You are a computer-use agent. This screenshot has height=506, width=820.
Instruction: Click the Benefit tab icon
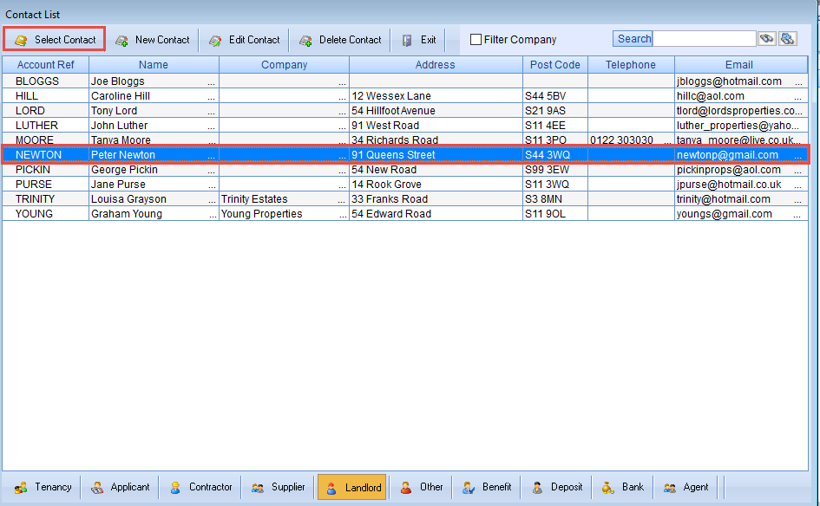[x=469, y=488]
